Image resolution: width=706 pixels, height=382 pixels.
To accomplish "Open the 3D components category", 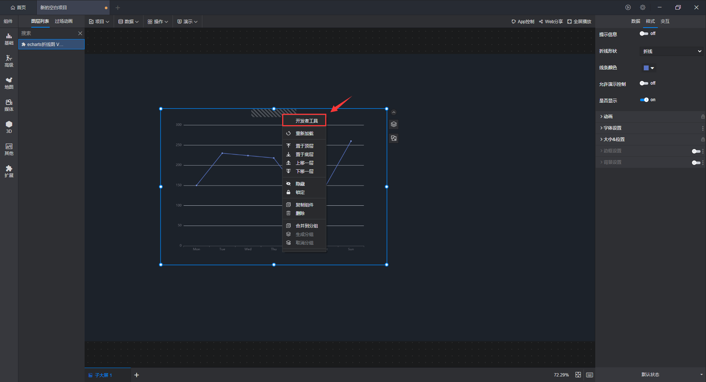I will (x=9, y=127).
